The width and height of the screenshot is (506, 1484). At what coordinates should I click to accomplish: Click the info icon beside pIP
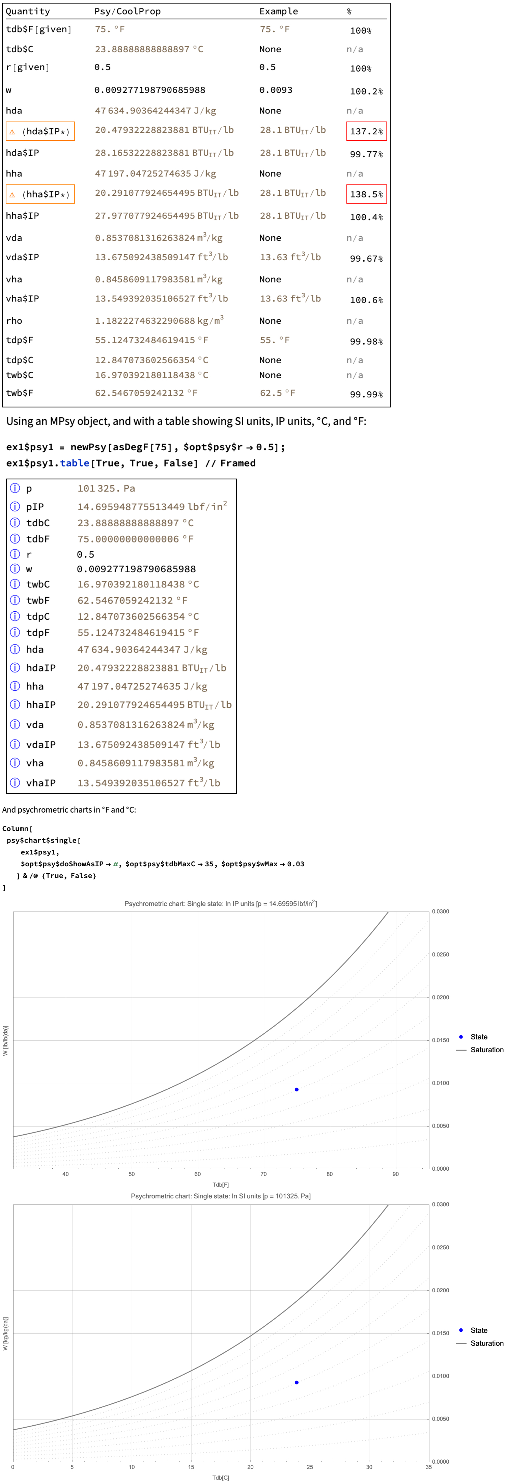(x=15, y=506)
